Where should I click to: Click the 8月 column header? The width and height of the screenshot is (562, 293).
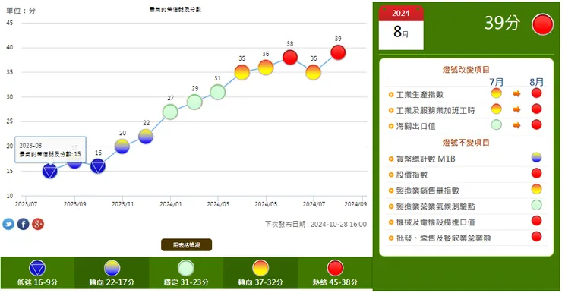(x=536, y=82)
